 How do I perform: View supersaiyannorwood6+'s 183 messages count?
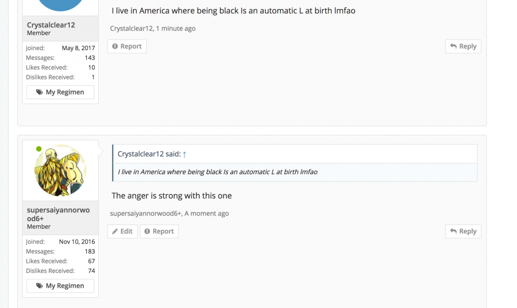90,252
